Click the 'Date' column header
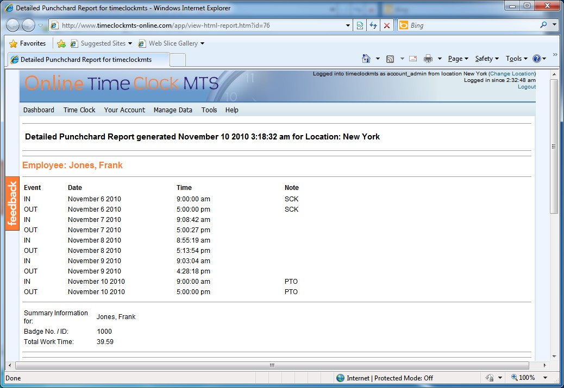 [x=75, y=188]
